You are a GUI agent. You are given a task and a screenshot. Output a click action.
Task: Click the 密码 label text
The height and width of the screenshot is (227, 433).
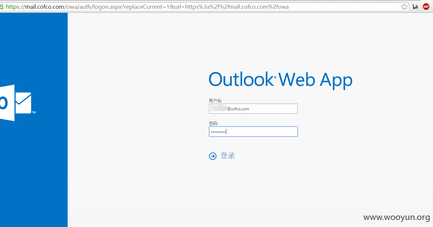[213, 123]
